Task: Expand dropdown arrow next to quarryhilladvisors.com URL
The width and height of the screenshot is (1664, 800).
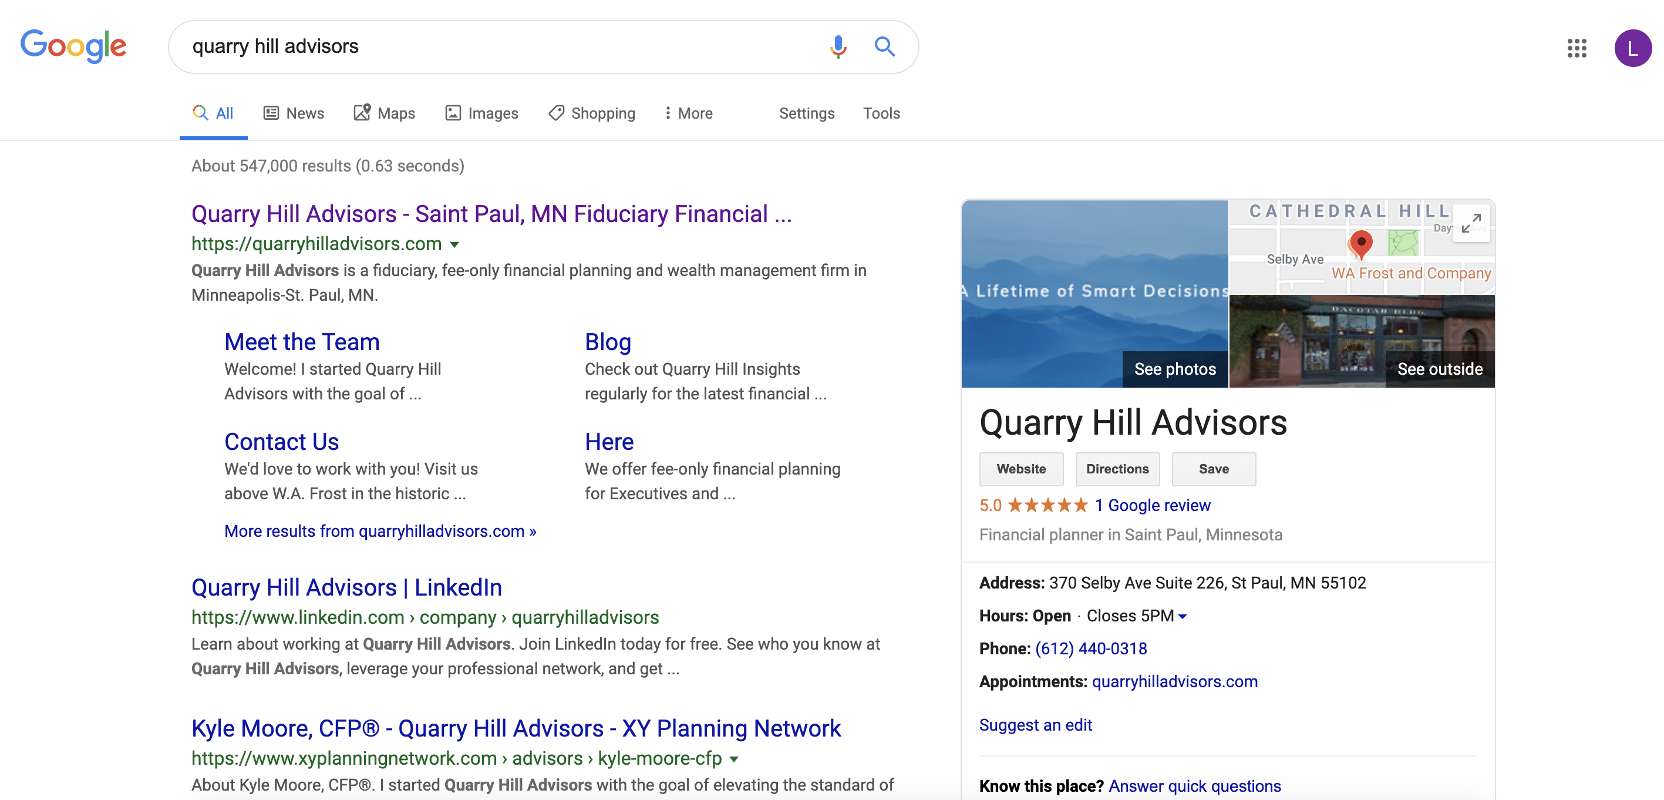Action: click(x=455, y=245)
